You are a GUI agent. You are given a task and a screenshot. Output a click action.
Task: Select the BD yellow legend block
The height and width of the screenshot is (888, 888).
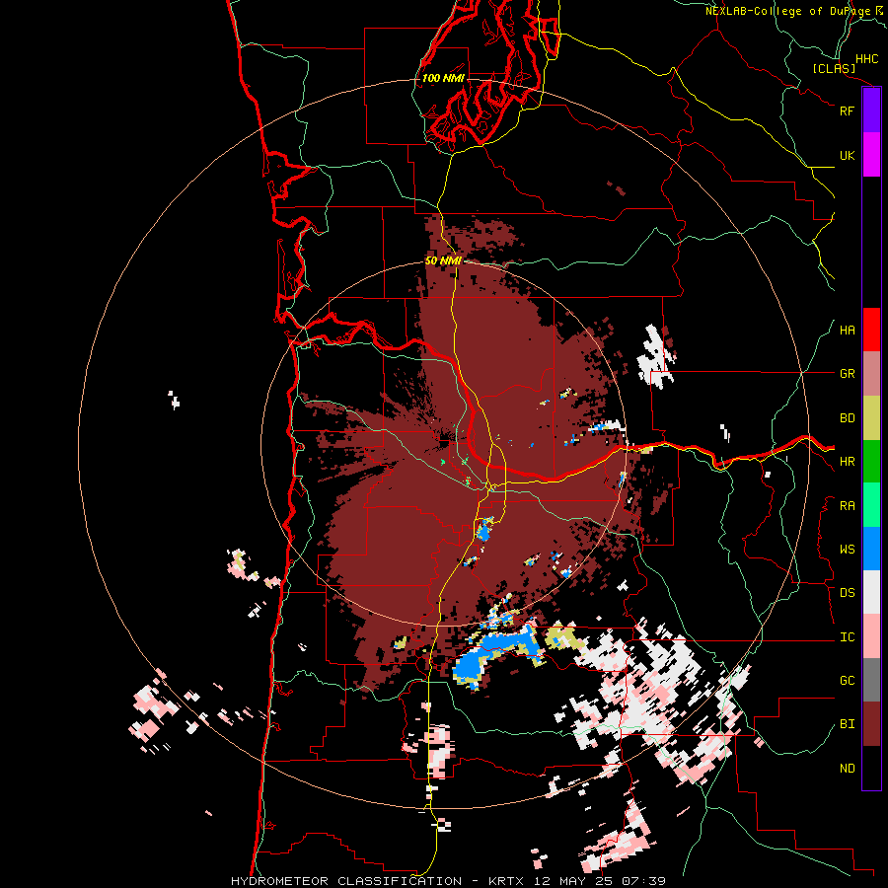(871, 418)
